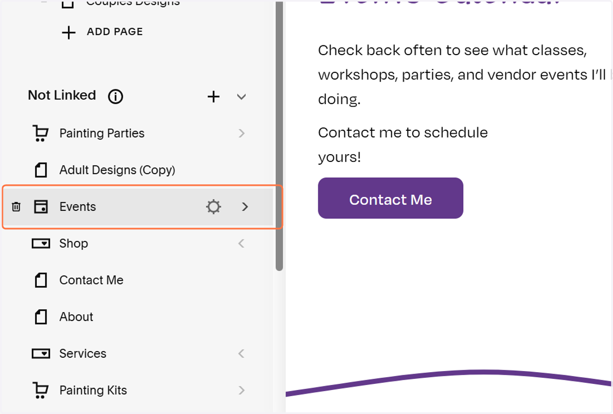Click the Painting Kits cart icon
Viewport: 613px width, 414px height.
[40, 391]
